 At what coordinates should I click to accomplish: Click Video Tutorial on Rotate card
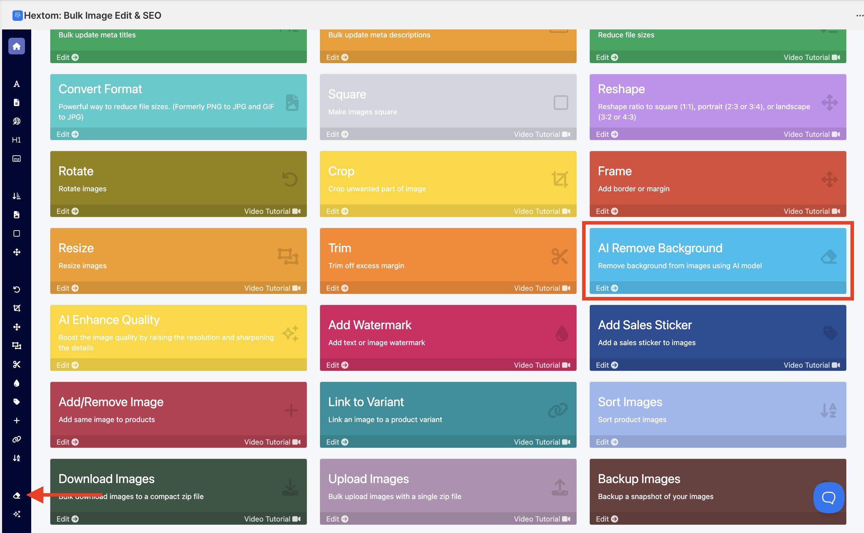[x=272, y=211]
